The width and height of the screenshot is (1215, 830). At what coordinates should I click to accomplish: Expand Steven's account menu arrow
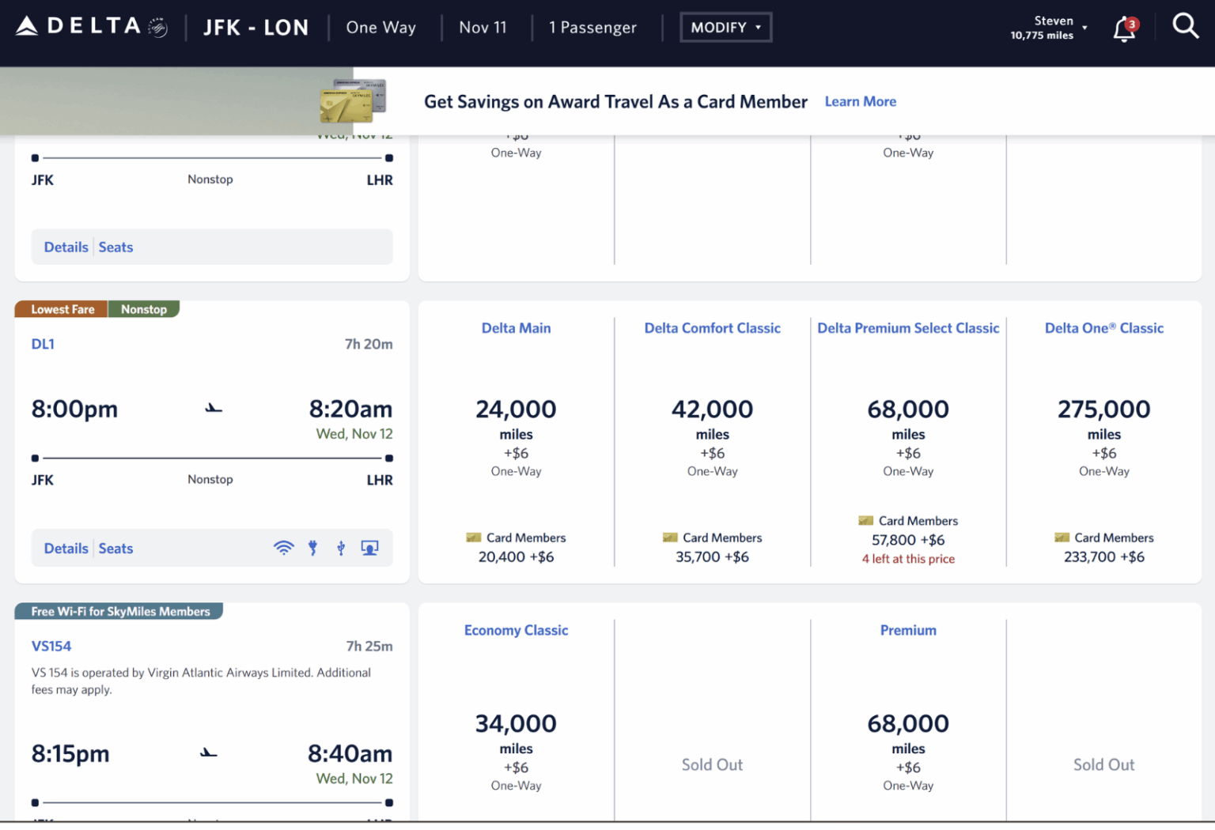click(1084, 26)
